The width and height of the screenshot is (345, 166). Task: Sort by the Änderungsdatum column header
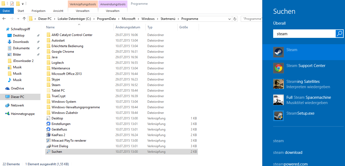pos(130,27)
